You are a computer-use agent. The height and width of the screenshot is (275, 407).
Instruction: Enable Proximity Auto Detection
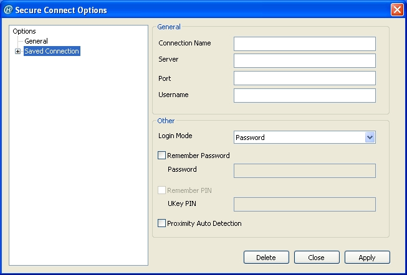pos(162,223)
